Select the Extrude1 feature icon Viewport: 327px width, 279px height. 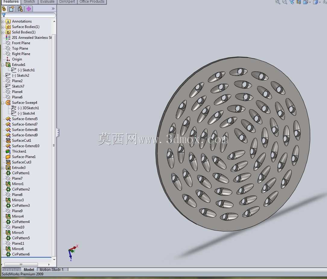click(8, 64)
